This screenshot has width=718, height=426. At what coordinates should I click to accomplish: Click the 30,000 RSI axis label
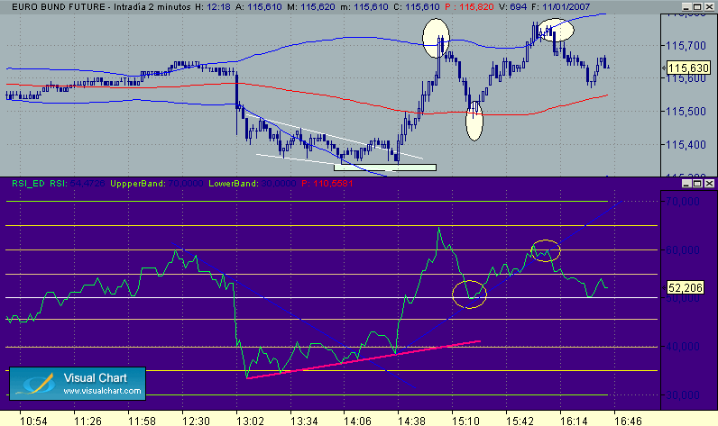point(683,394)
